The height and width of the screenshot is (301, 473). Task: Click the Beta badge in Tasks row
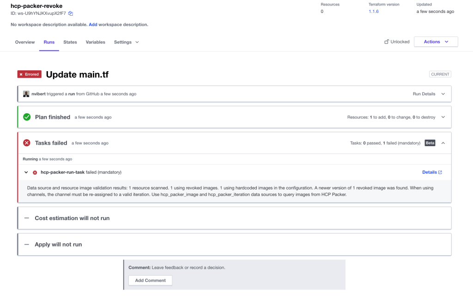point(430,143)
